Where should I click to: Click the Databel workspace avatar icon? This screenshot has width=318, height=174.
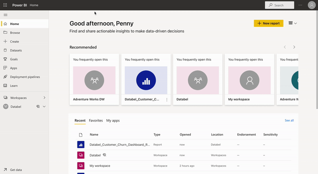(x=6, y=106)
